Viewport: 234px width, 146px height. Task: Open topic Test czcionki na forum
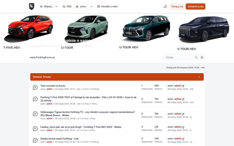53,86
